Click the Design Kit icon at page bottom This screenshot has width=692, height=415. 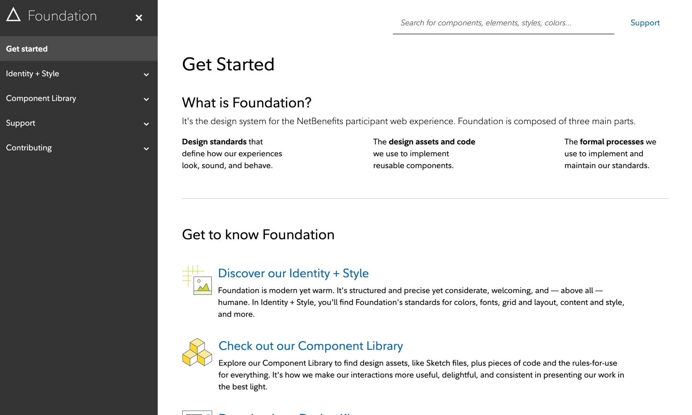tap(197, 412)
